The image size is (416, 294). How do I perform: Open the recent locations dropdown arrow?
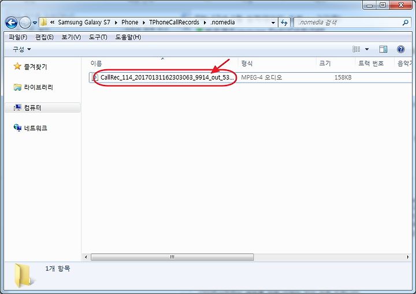point(35,23)
